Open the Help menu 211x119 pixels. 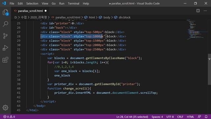click(86, 4)
